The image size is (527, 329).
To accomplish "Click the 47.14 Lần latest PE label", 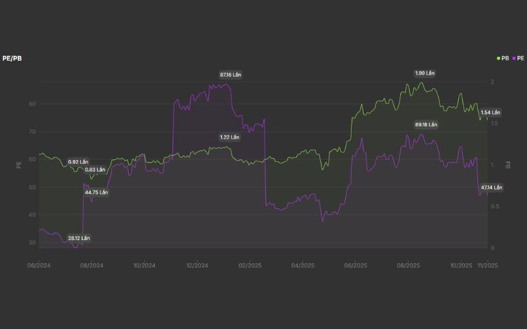I will click(491, 188).
